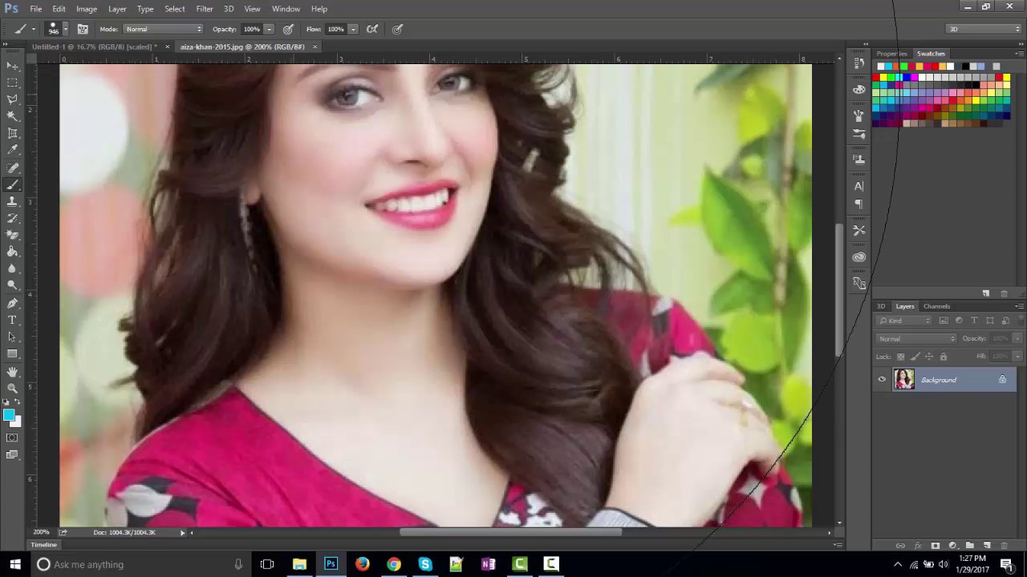1027x577 pixels.
Task: Open the Layers panel flyout menu
Action: [x=1020, y=306]
